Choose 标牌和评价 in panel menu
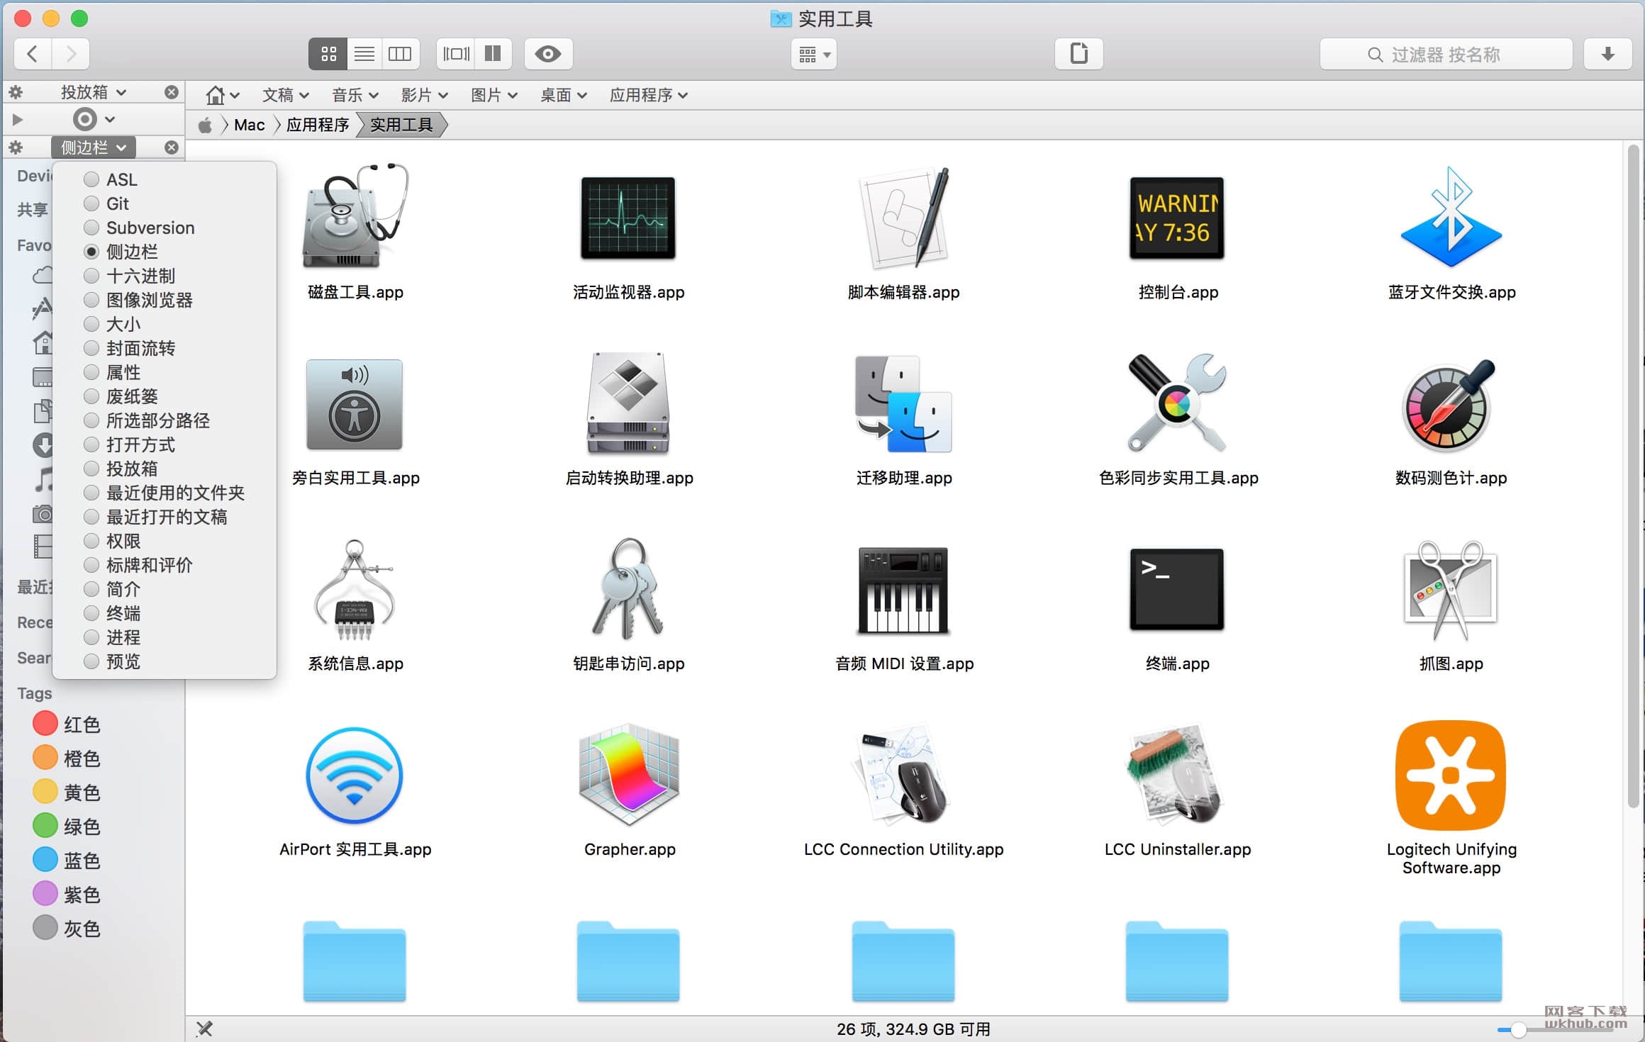 [x=150, y=565]
